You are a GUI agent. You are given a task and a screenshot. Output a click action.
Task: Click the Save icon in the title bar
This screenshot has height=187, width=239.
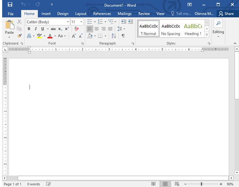[10, 5]
